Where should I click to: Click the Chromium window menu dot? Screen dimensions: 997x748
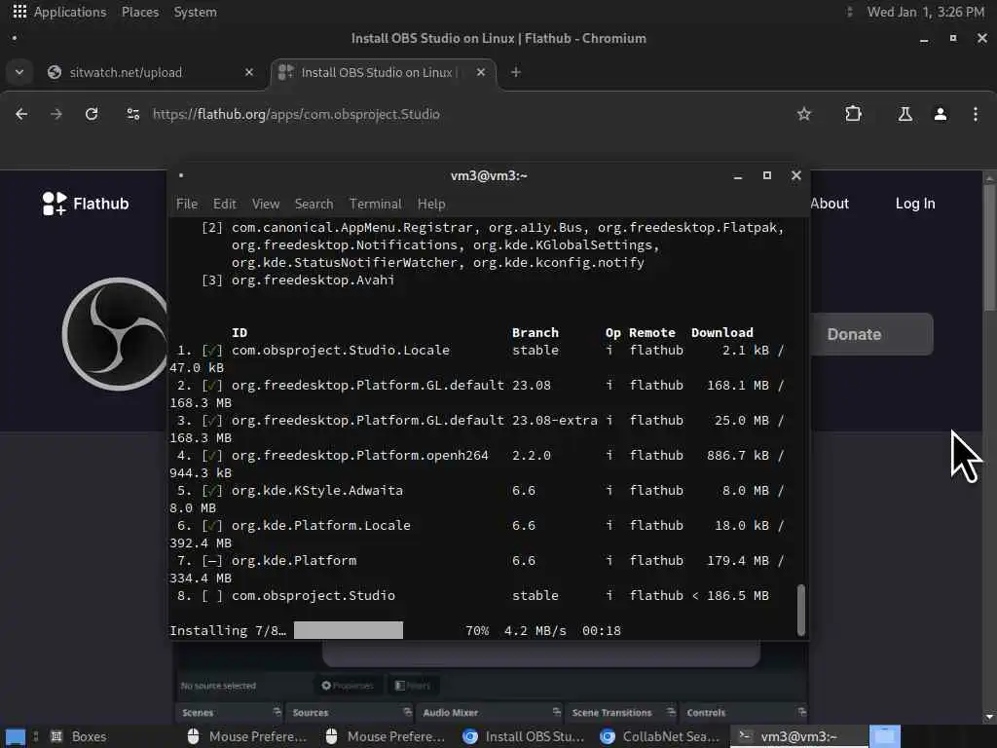tap(14, 38)
